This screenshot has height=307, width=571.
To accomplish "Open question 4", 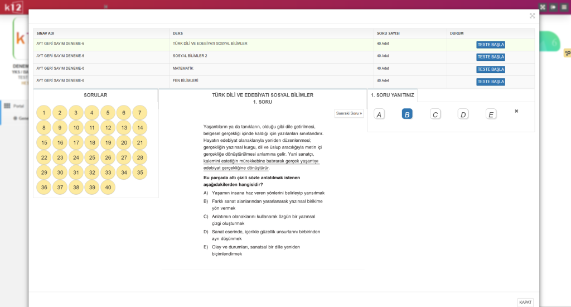I will point(92,113).
